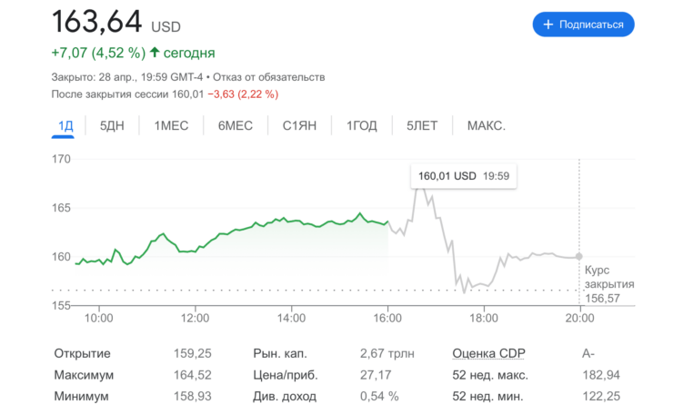The width and height of the screenshot is (673, 414).
Task: Click the 170 price axis label
Action: [61, 159]
